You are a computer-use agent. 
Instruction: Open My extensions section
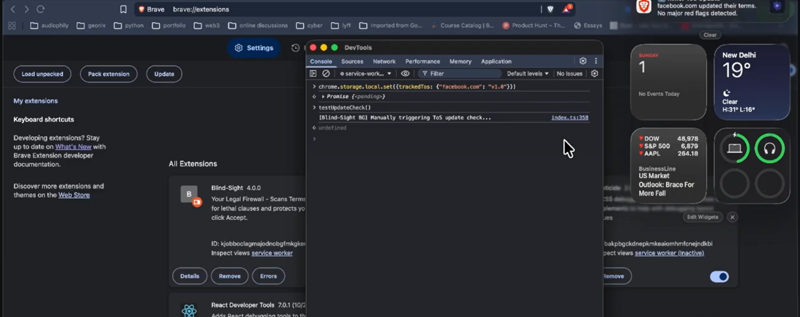point(35,100)
